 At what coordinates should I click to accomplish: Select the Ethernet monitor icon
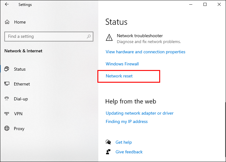(x=7, y=84)
